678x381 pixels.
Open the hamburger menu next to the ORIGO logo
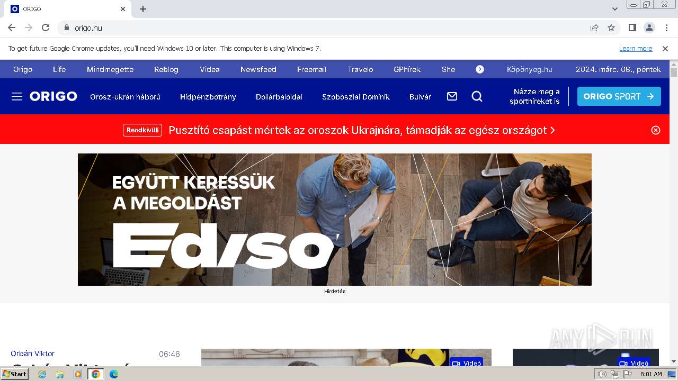(17, 96)
